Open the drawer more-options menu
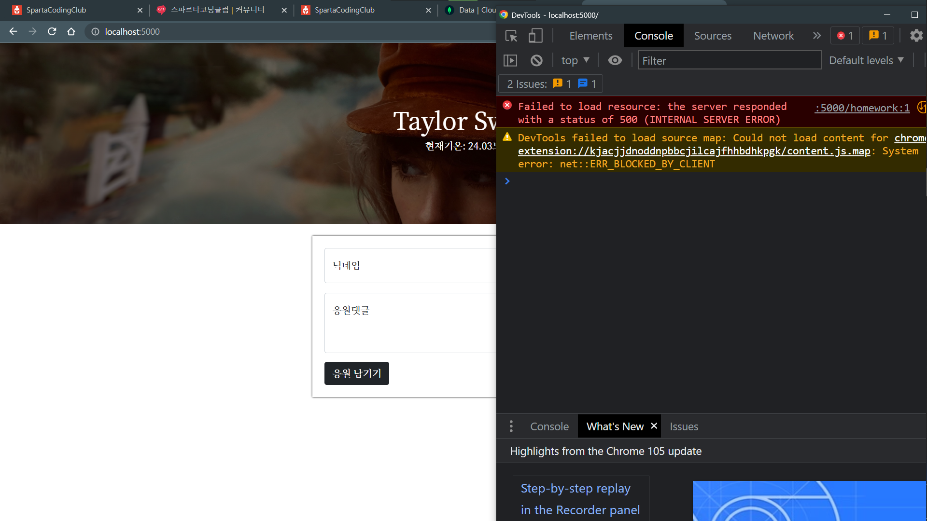This screenshot has height=521, width=927. tap(511, 426)
